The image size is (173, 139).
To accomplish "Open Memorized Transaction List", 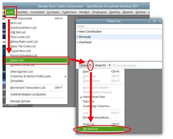I will tap(28, 88).
